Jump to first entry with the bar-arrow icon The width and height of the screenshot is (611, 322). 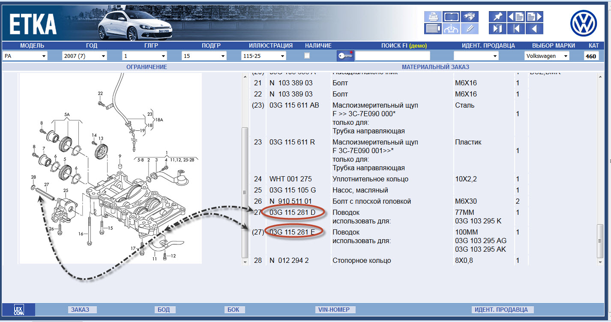516,29
